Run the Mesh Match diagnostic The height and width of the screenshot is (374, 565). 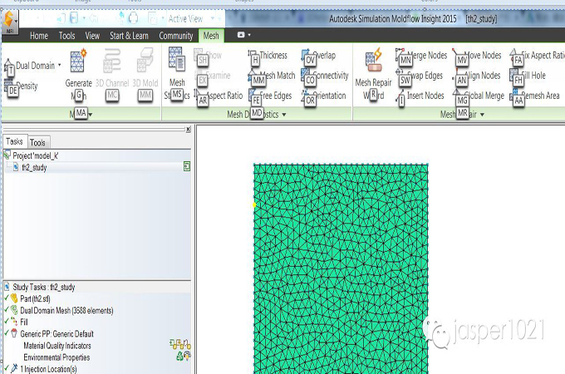(x=272, y=76)
